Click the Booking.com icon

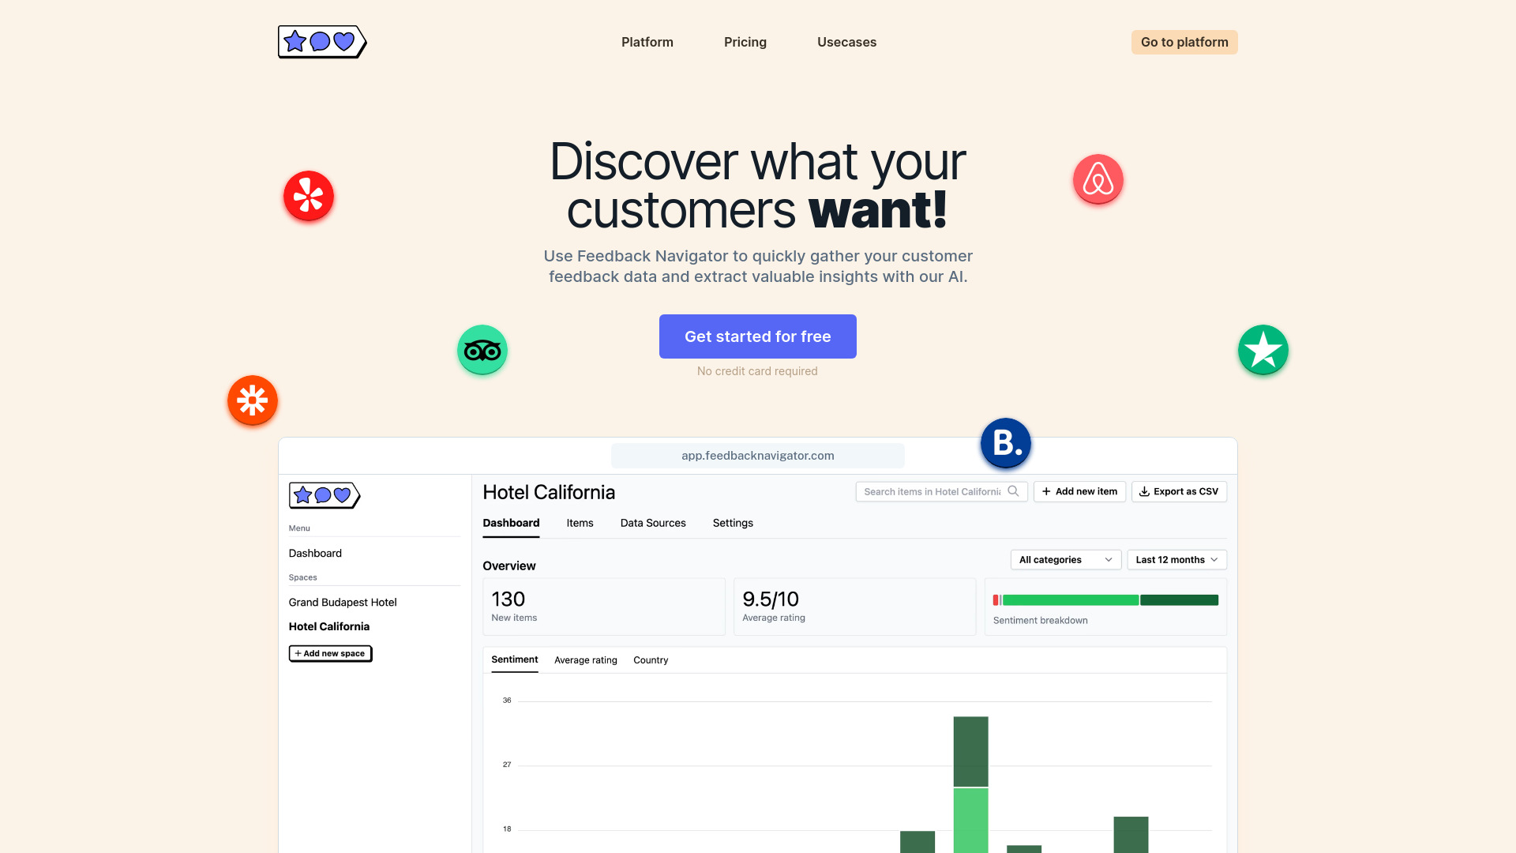coord(1005,442)
